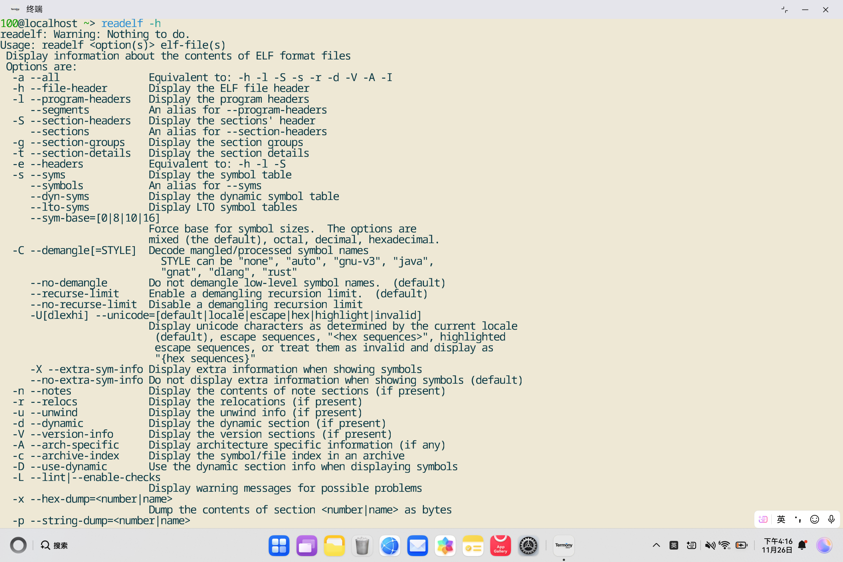The height and width of the screenshot is (562, 843).
Task: Toggle the muted volume icon
Action: point(710,545)
